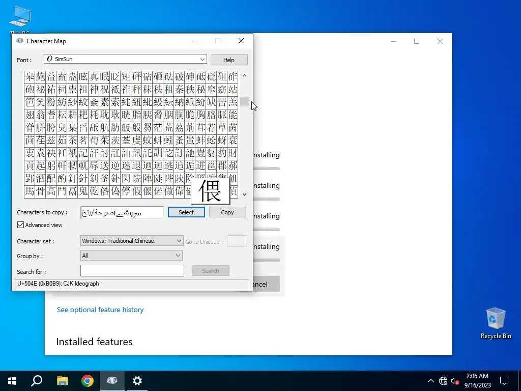This screenshot has height=391, width=521.
Task: Open the taskbar Search icon
Action: tap(37, 381)
